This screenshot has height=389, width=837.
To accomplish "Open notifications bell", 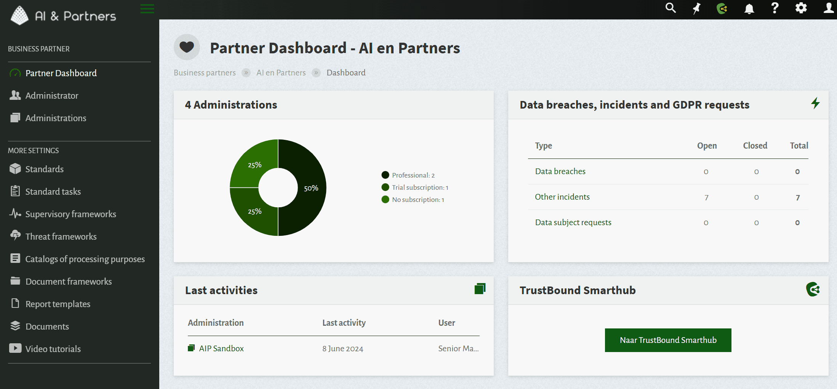I will click(749, 8).
